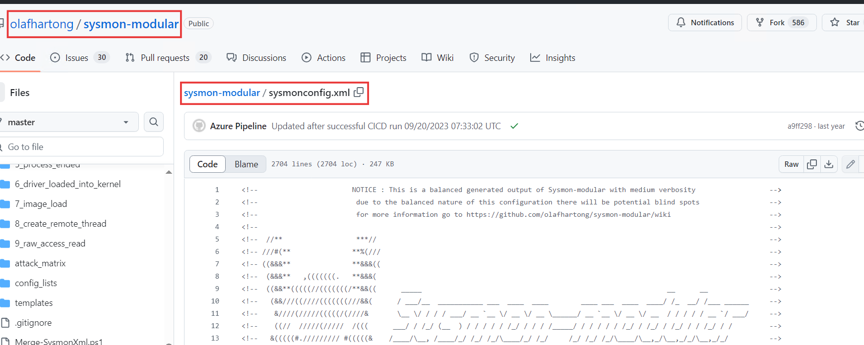Download the raw file icon
This screenshot has height=345, width=864.
click(x=829, y=164)
